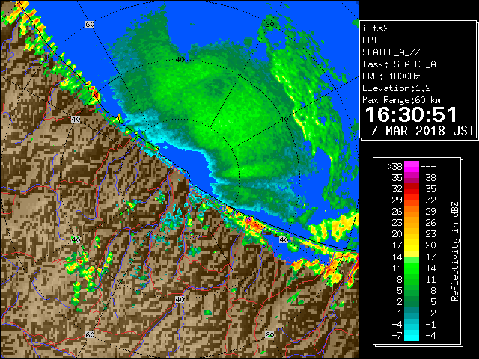The width and height of the screenshot is (479, 359).
Task: Click the northwest 60 km ring label
Action: coord(90,24)
